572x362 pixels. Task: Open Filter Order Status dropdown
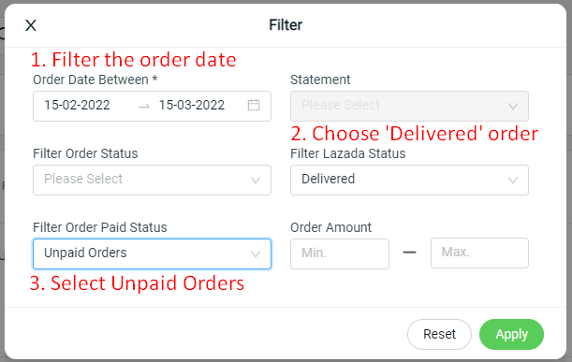coord(152,181)
